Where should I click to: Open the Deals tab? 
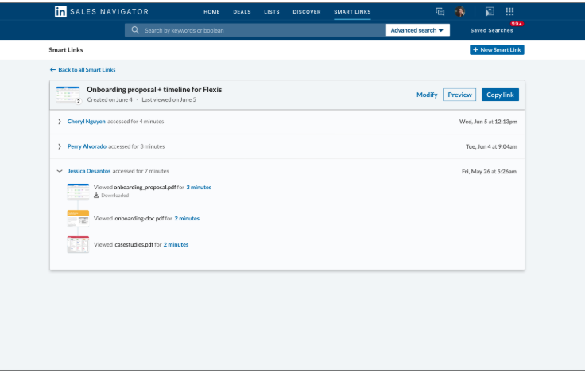242,12
